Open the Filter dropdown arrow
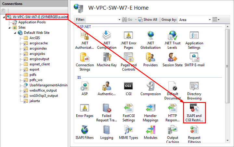234x147 pixels. point(119,20)
